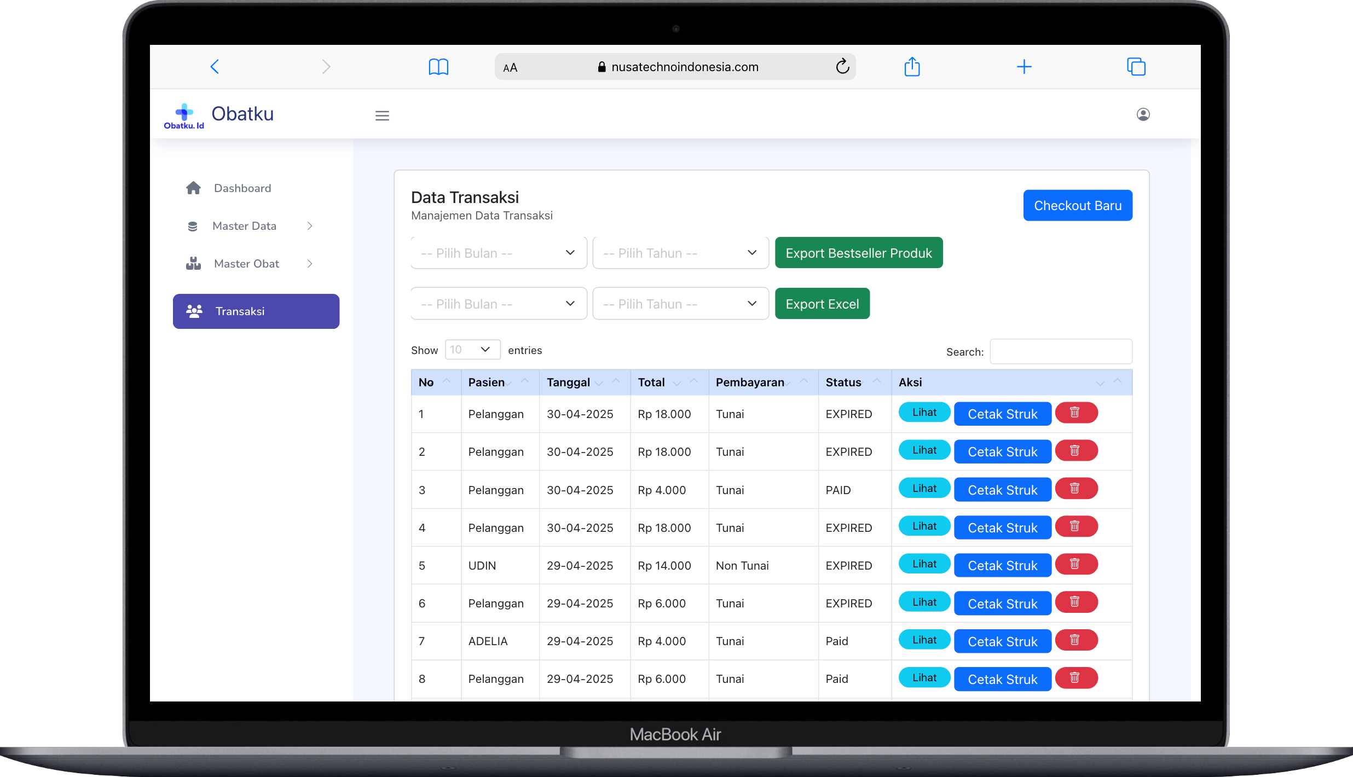Open Pilih Bulan dropdown beside Export Bestseller
Viewport: 1353px width, 777px height.
tap(499, 253)
